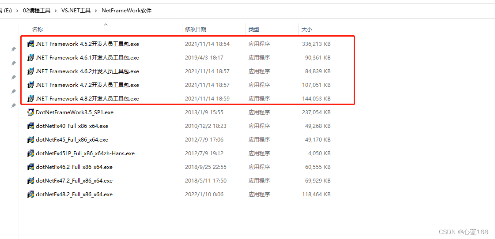Click icon of .NET Framework 4.6.2 developer pack file
The image size is (495, 239).
[30, 71]
